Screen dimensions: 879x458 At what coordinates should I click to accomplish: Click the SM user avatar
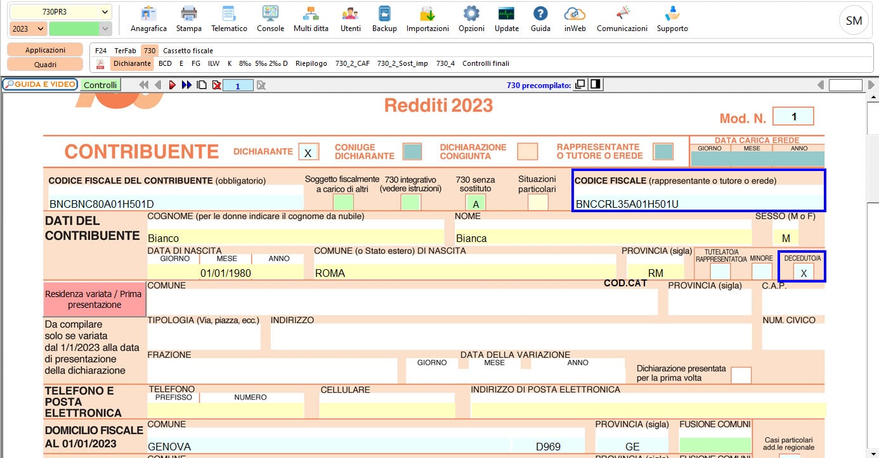[x=854, y=21]
